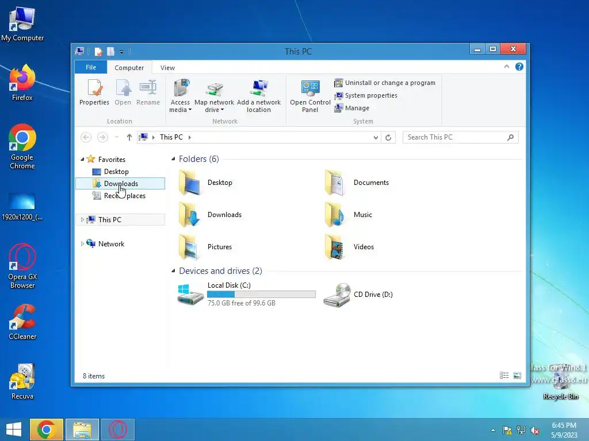Screen dimensions: 589x441
Task: Click This PC breadcrumb in address bar
Action: (171, 137)
